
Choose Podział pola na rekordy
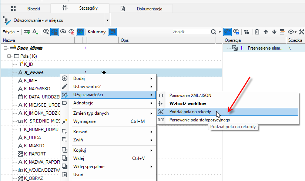point(228,112)
